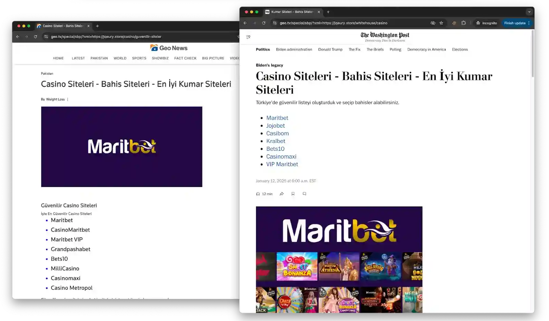549x321 pixels.
Task: Open the Extensions puzzle icon
Action: (x=464, y=23)
